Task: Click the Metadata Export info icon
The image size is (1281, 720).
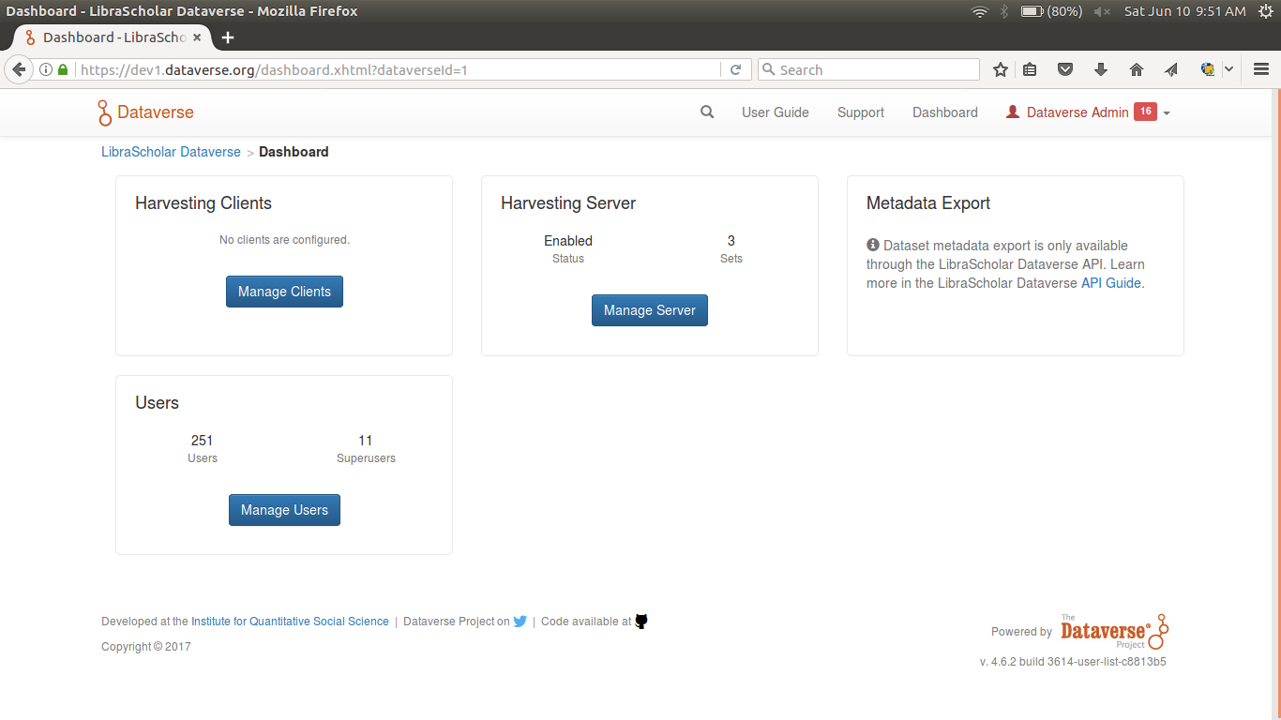Action: 873,245
